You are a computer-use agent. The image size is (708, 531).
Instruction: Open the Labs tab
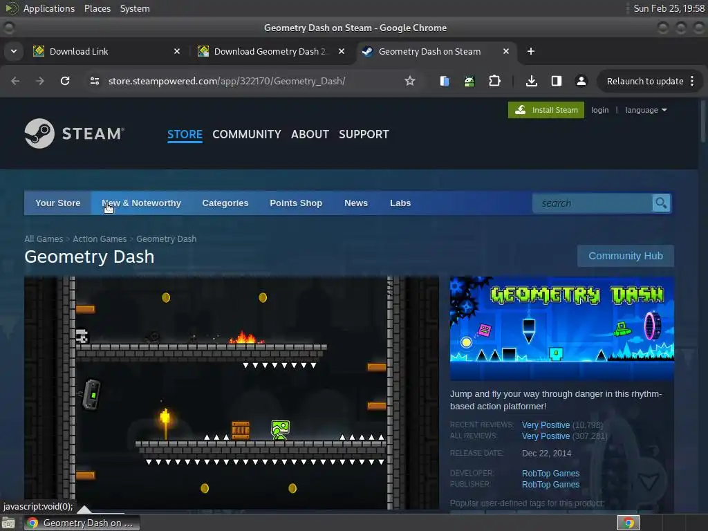coord(400,203)
